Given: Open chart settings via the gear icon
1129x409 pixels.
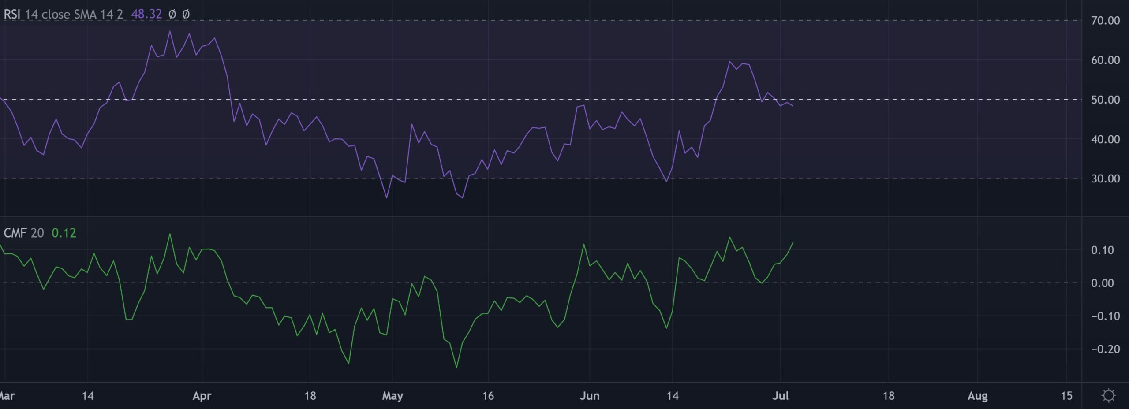Looking at the screenshot, I should point(1108,395).
